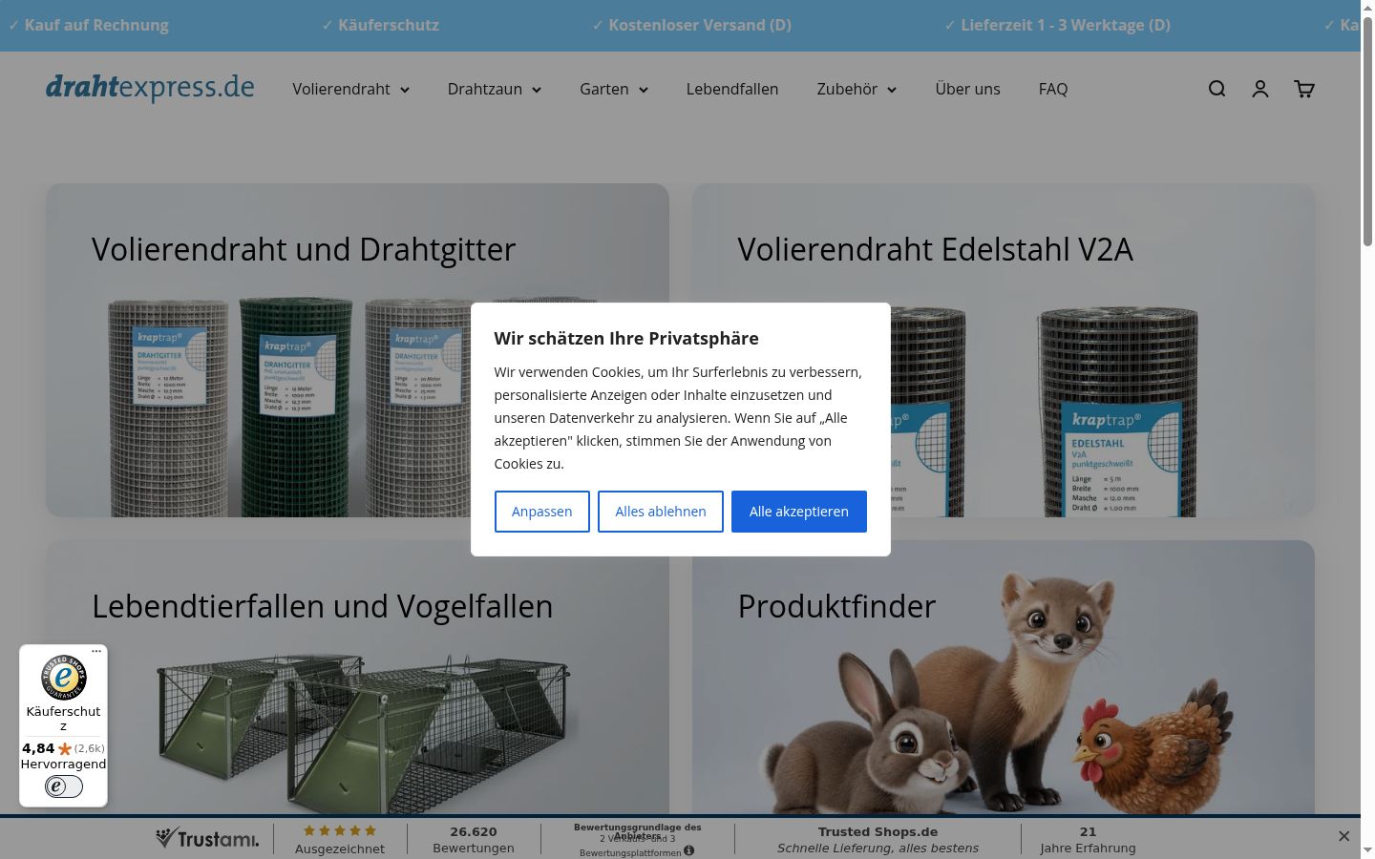The width and height of the screenshot is (1375, 859).
Task: Toggle the Trusted Shops e-switch
Action: click(64, 786)
